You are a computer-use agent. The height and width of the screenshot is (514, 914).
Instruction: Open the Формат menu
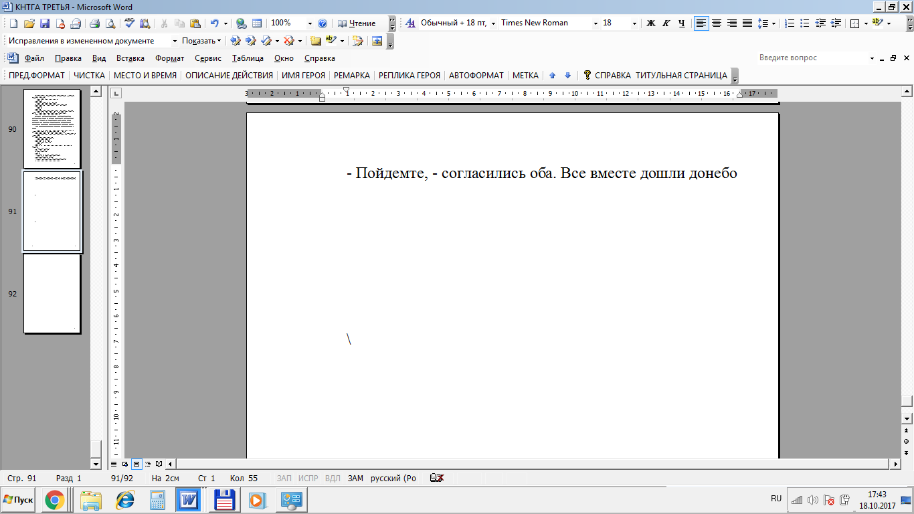point(169,58)
